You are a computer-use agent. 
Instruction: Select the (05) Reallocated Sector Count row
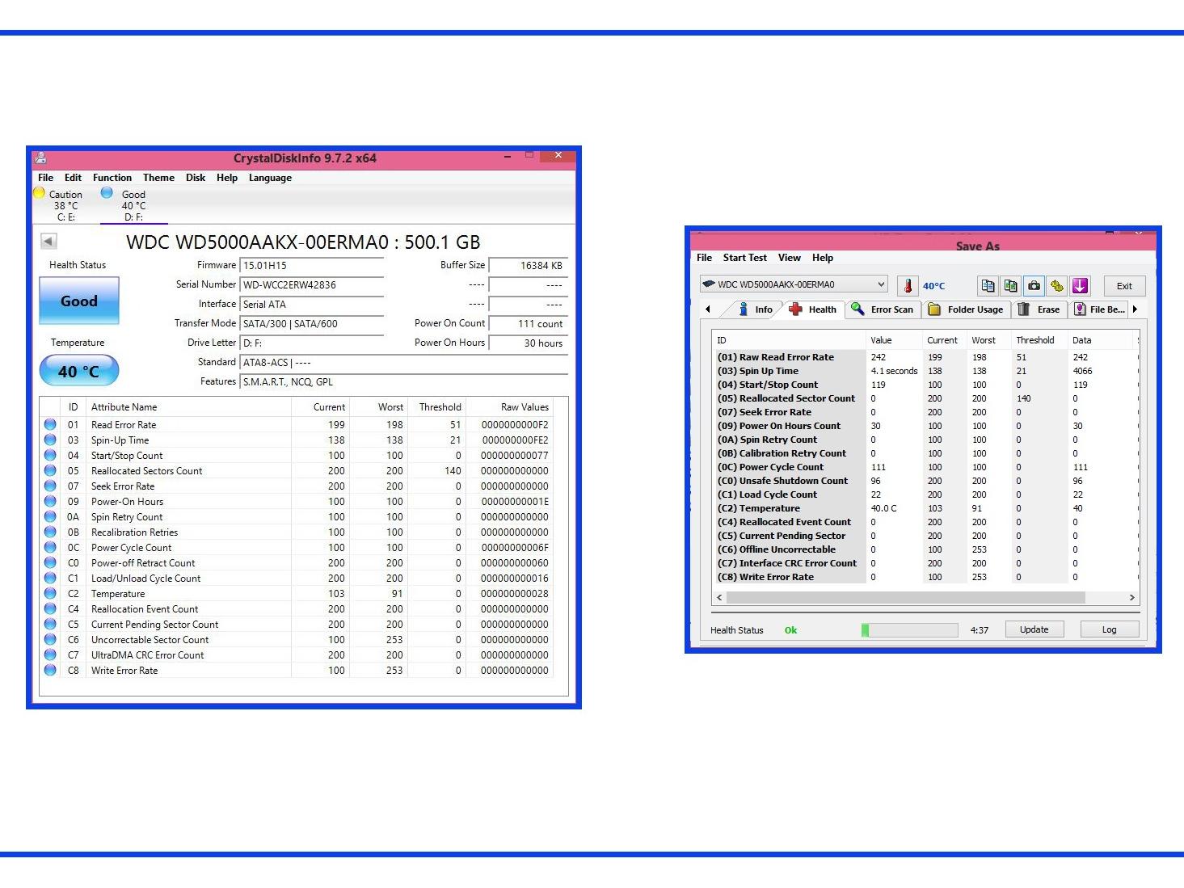926,398
